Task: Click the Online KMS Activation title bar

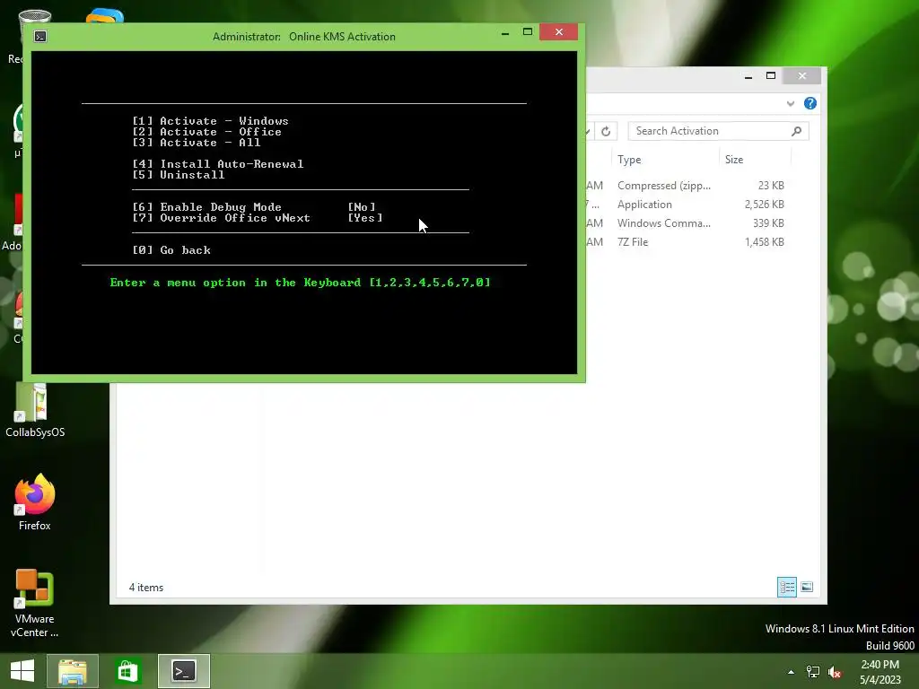Action: [x=303, y=36]
